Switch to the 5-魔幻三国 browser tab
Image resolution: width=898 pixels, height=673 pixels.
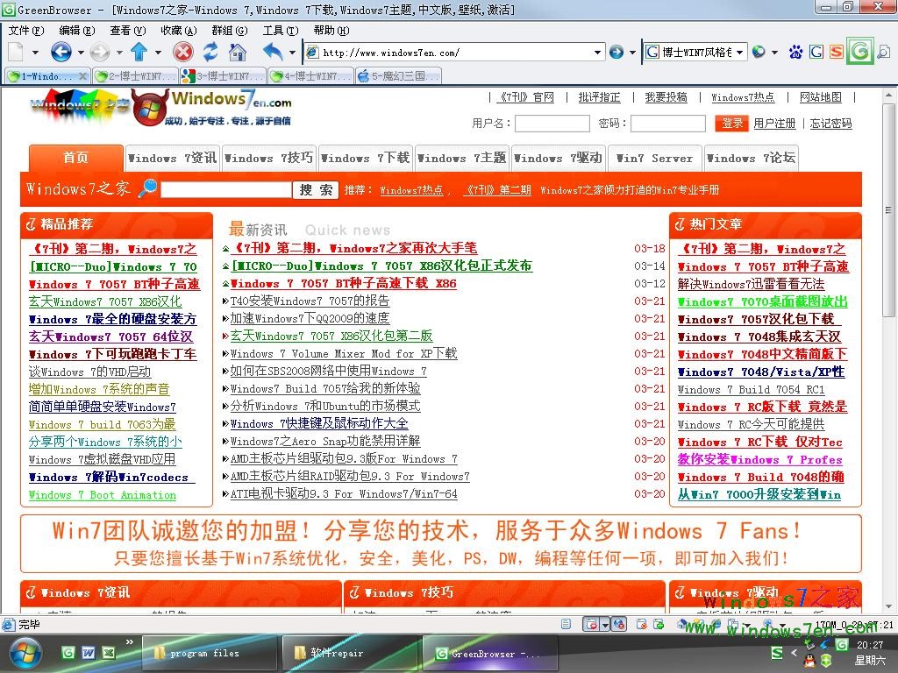(398, 76)
